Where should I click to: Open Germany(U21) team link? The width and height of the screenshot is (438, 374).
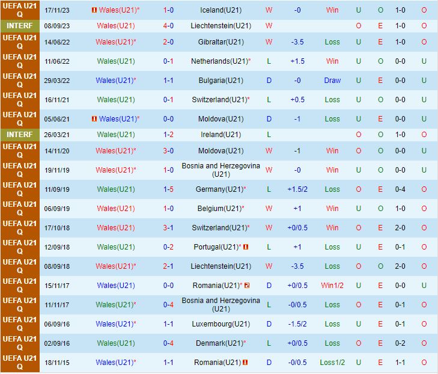click(x=219, y=189)
